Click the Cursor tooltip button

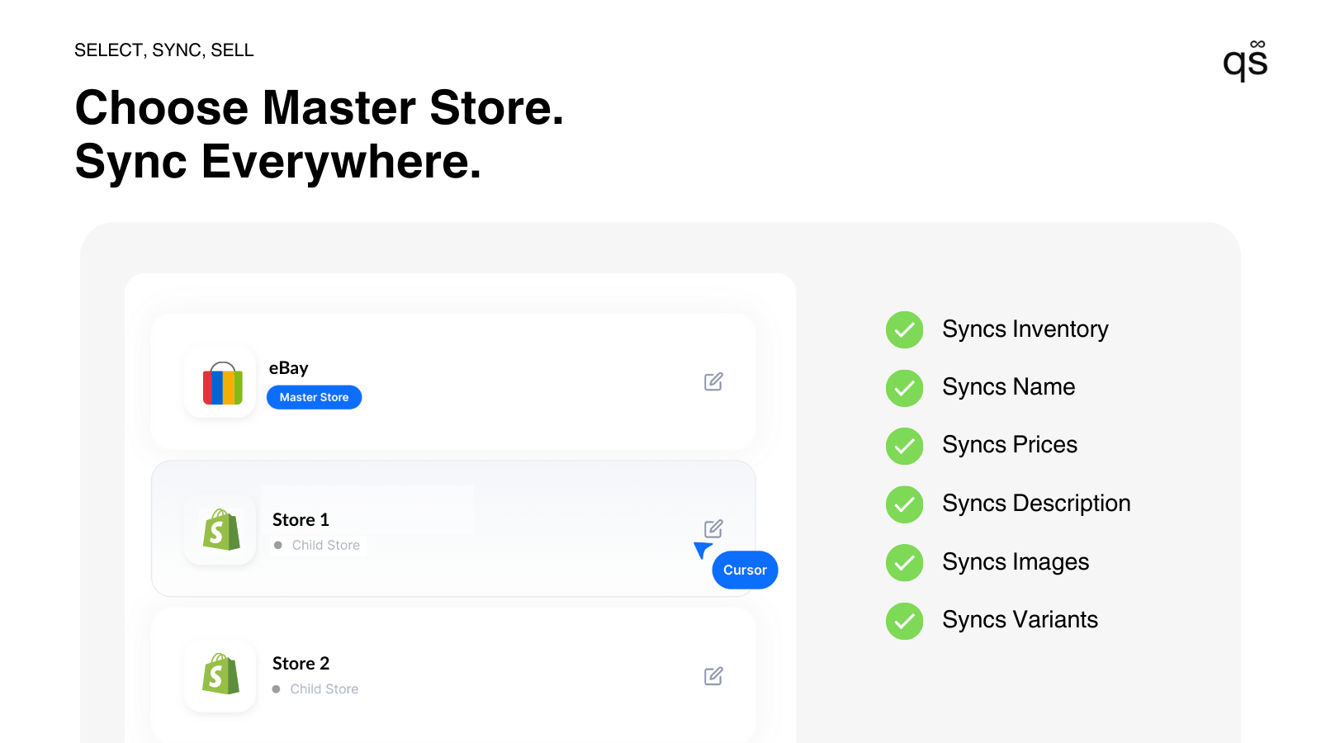(745, 570)
